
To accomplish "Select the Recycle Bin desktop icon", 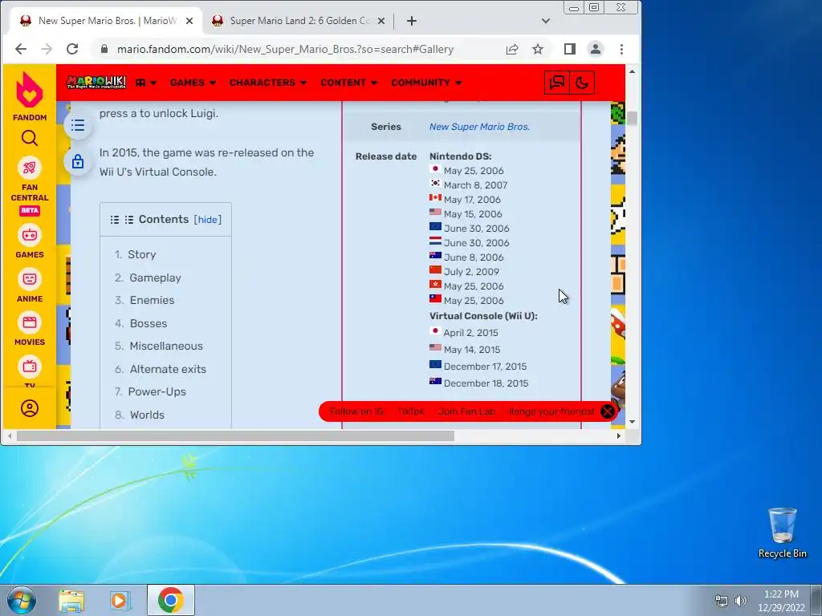I will click(x=782, y=533).
